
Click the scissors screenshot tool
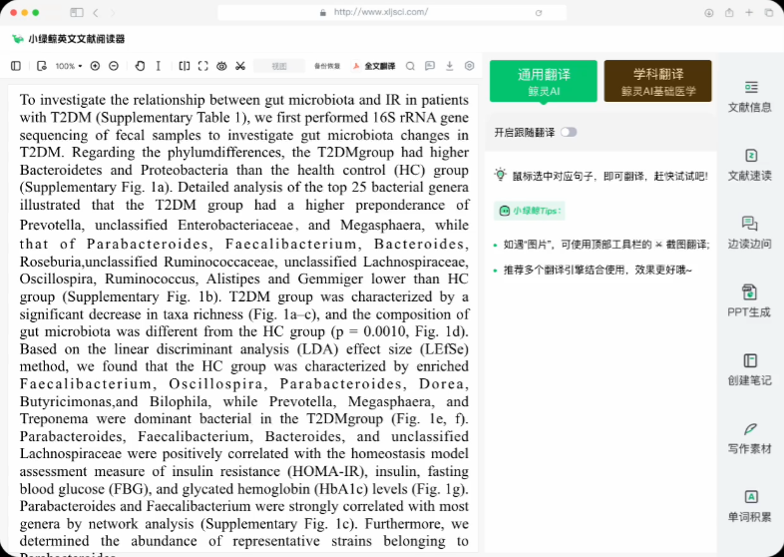tap(240, 66)
